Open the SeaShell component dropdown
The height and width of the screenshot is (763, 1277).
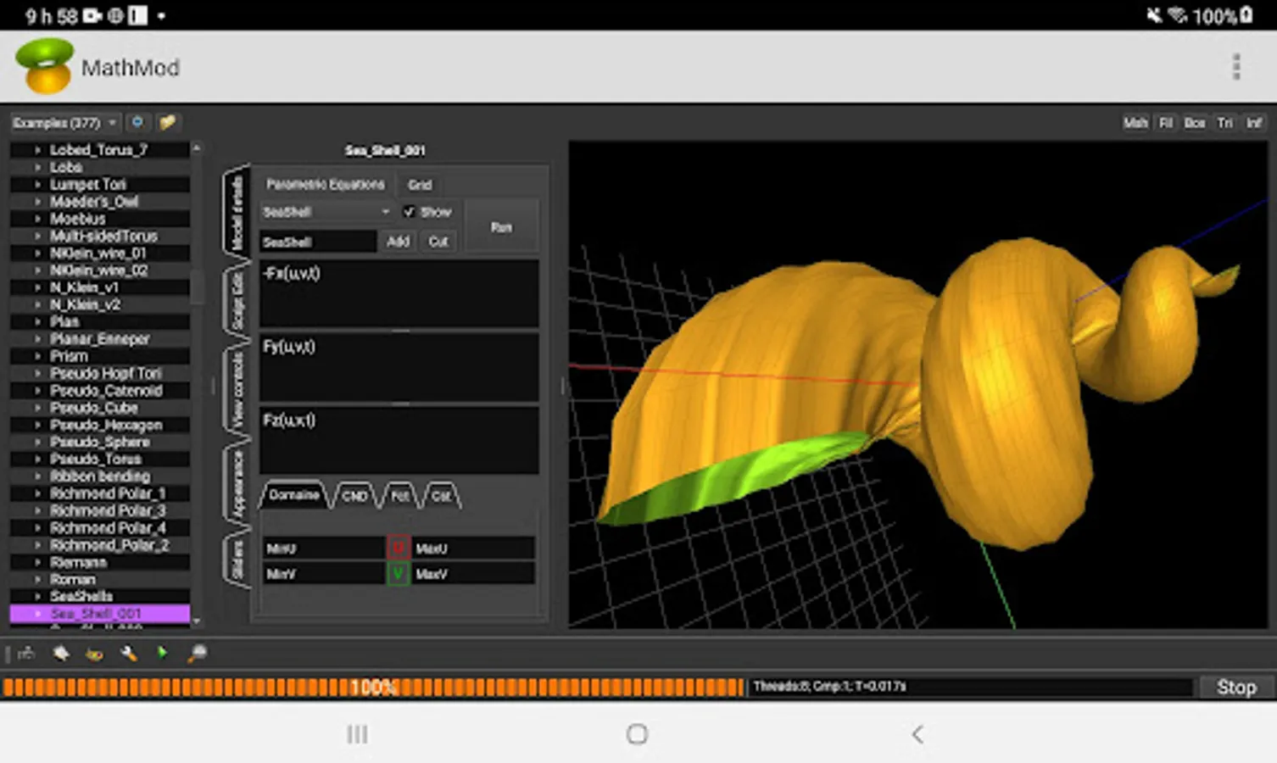pos(326,212)
